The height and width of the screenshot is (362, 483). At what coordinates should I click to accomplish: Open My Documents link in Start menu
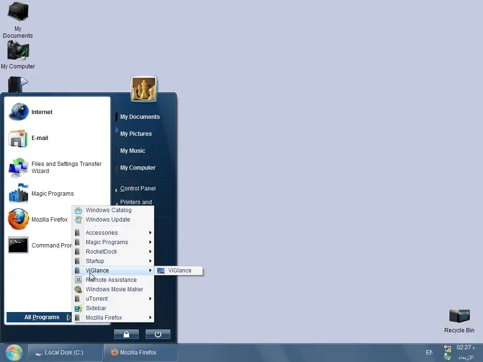click(x=140, y=117)
